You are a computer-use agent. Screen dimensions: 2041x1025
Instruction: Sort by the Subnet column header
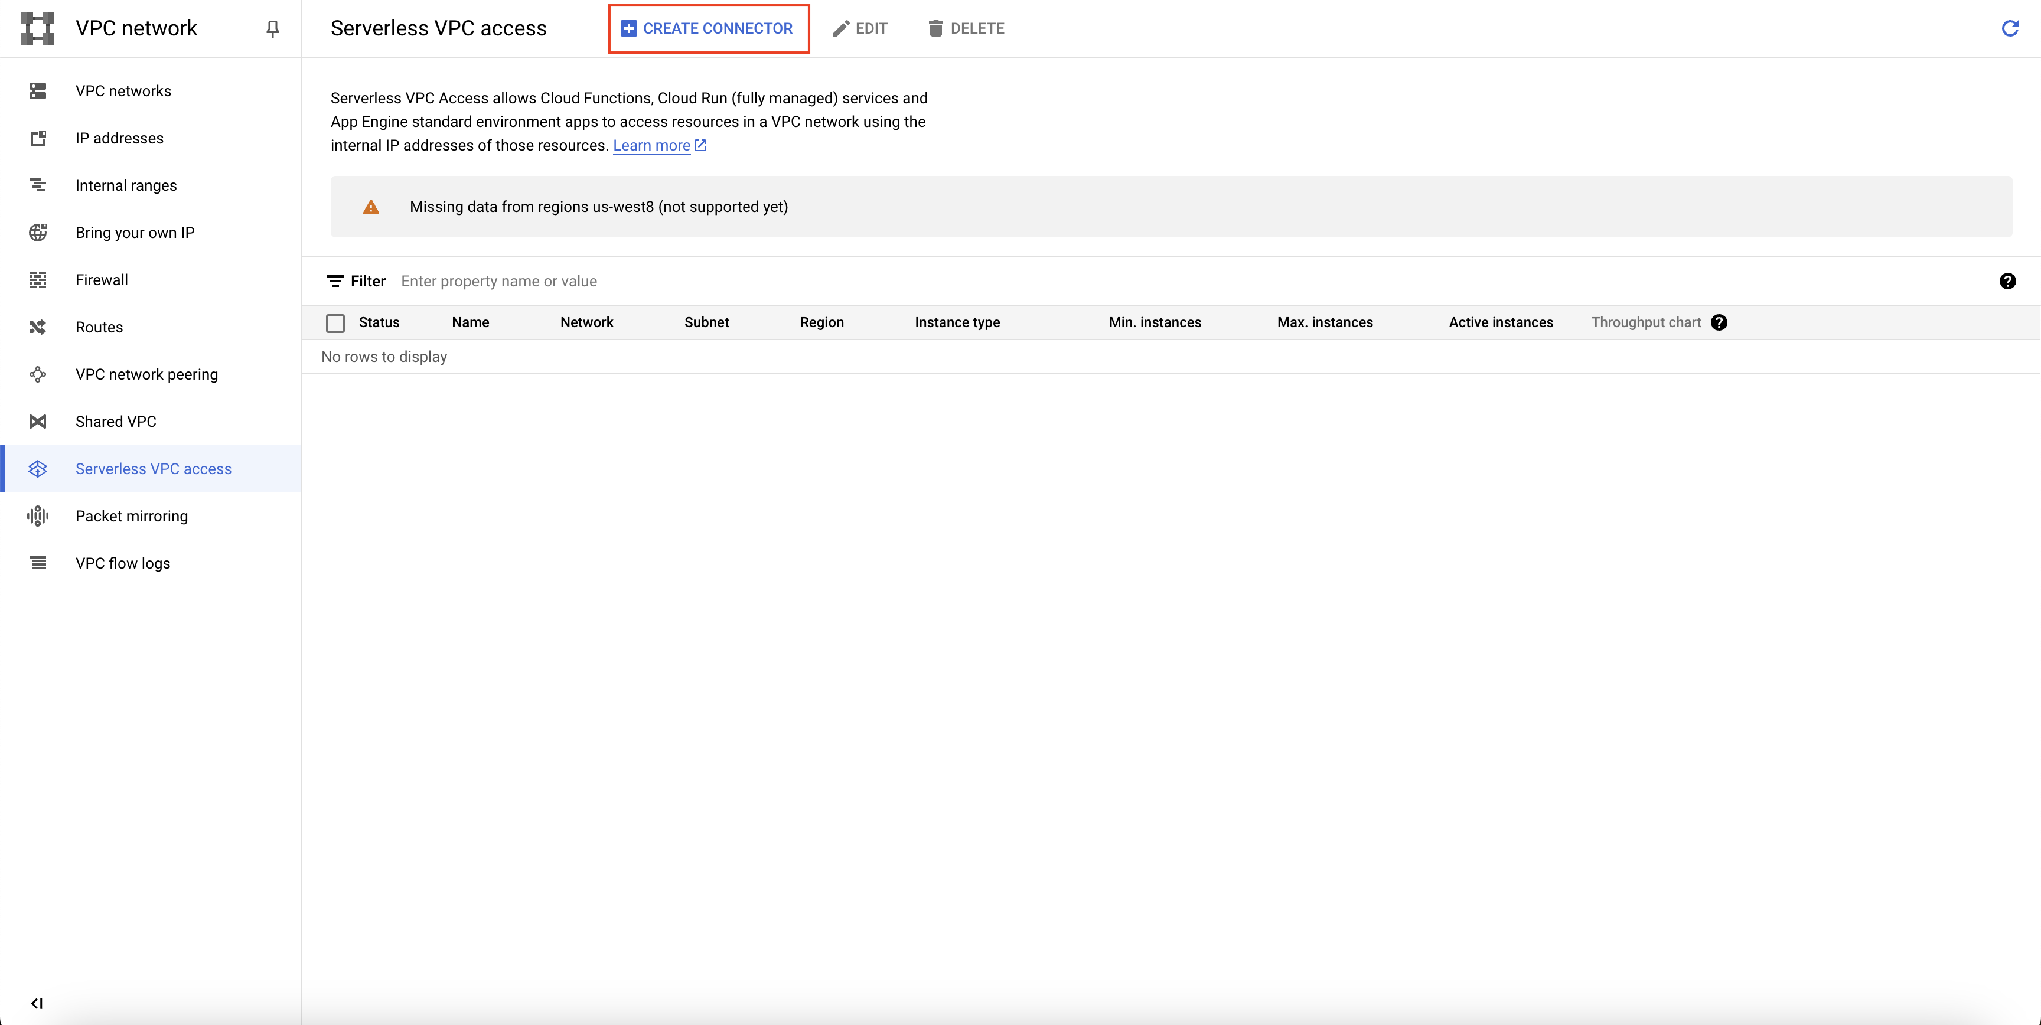coord(706,322)
